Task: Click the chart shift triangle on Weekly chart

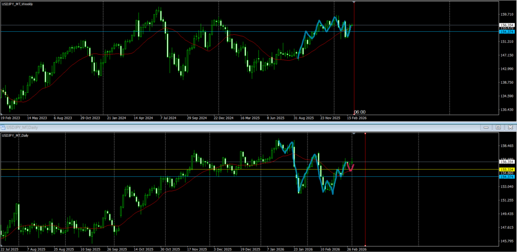Action: (353, 3)
